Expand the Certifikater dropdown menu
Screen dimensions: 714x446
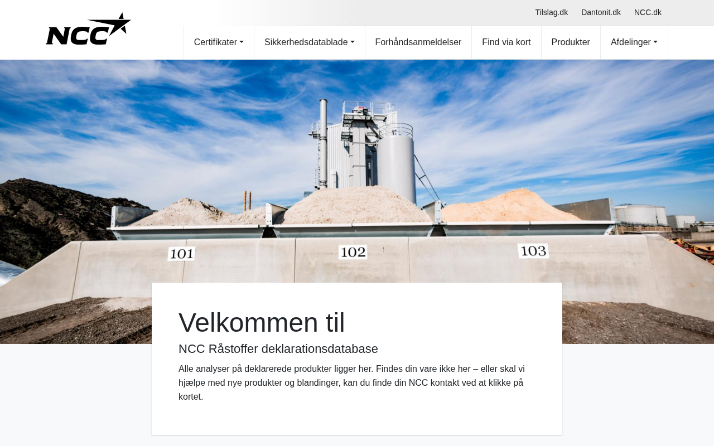[x=219, y=42]
